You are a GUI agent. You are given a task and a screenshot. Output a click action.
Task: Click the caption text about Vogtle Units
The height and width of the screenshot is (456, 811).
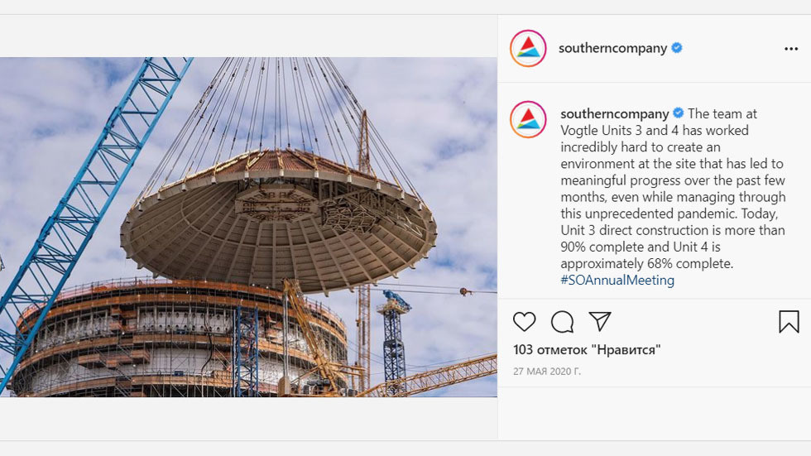pyautogui.click(x=672, y=189)
